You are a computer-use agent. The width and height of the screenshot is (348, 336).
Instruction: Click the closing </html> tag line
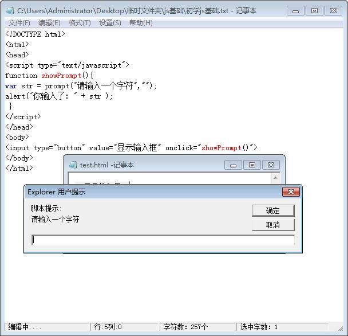pos(19,168)
